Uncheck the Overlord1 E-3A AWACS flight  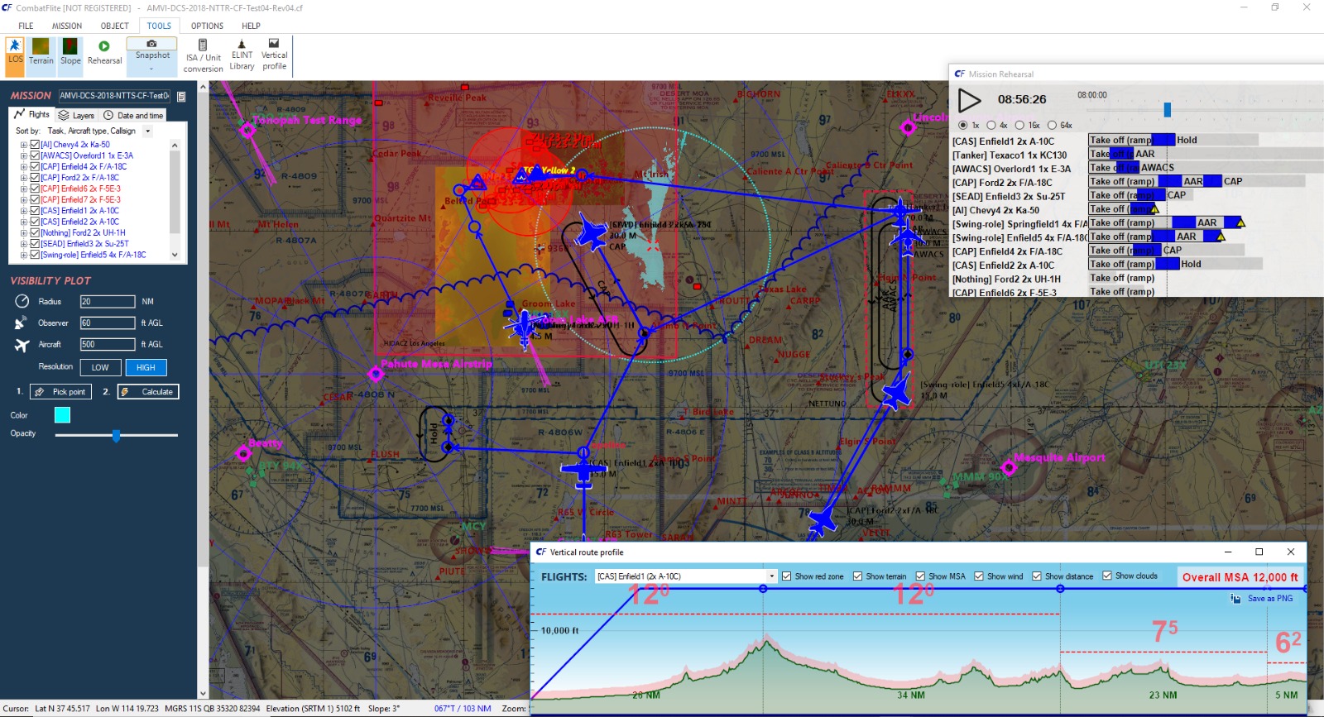[35, 155]
